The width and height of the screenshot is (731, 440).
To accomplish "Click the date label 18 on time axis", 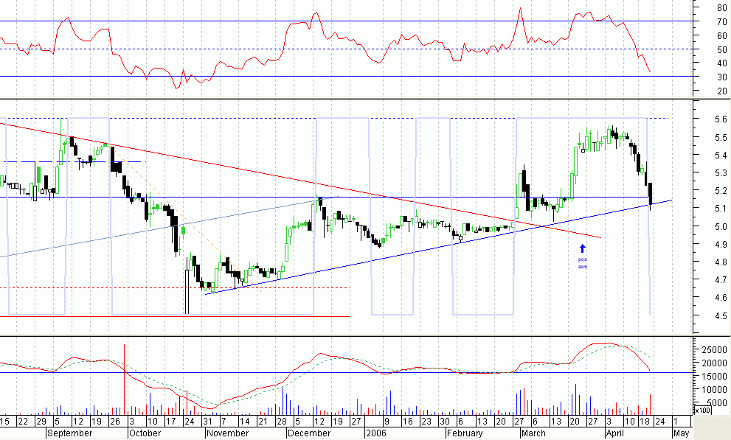I will pos(645,422).
